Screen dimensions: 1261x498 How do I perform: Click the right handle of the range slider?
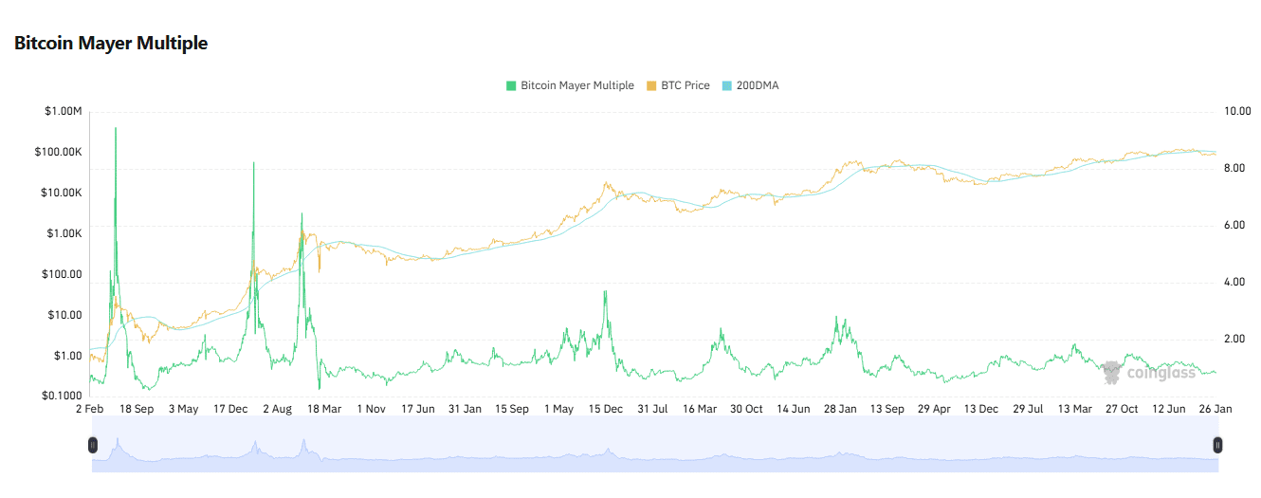pyautogui.click(x=1217, y=445)
